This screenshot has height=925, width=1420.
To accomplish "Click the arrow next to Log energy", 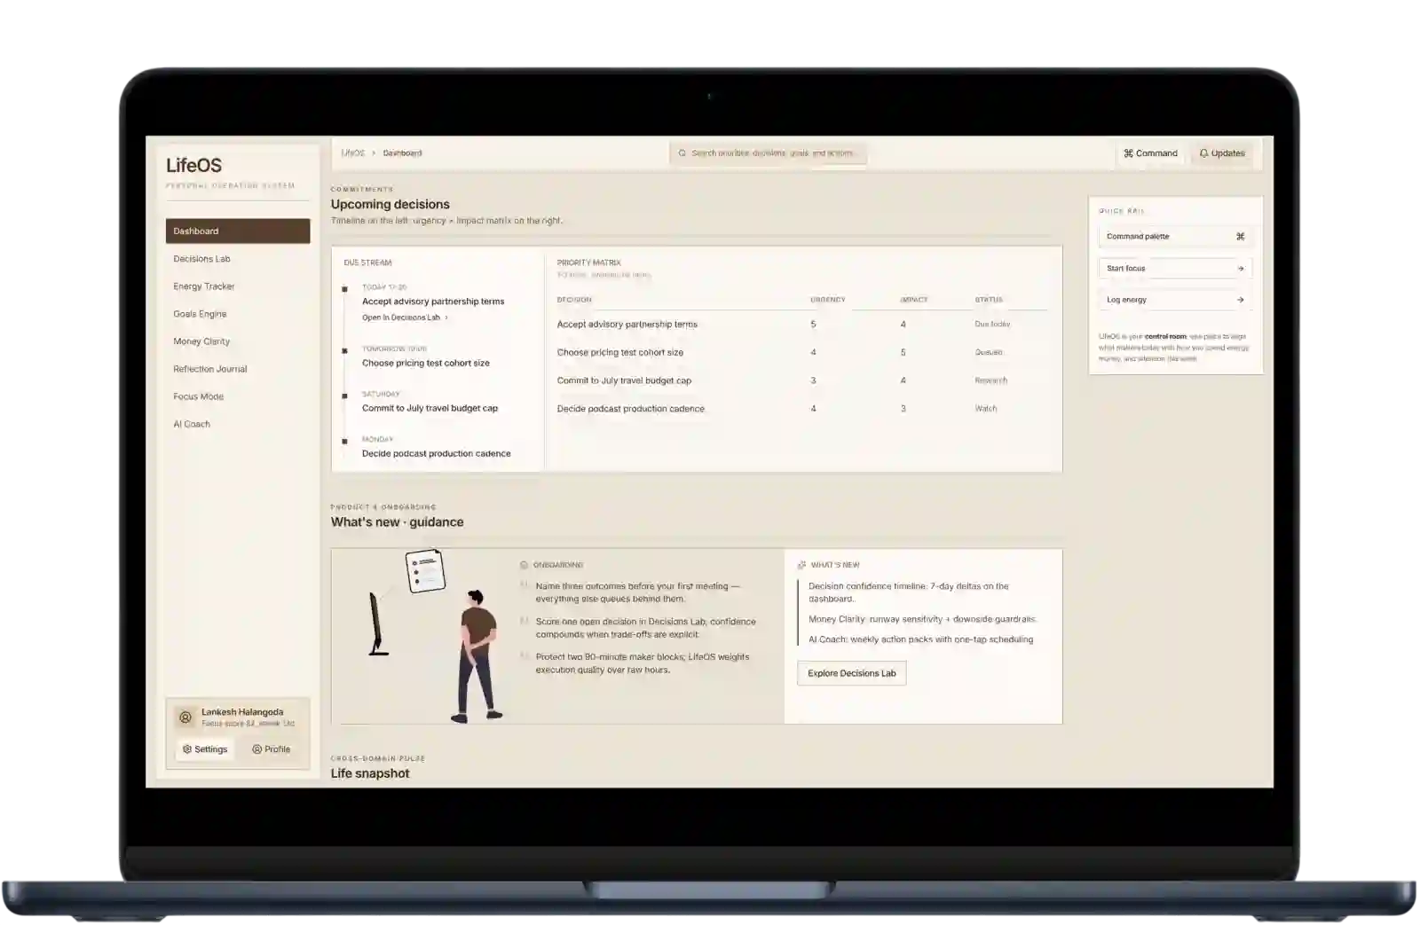I will (x=1240, y=300).
